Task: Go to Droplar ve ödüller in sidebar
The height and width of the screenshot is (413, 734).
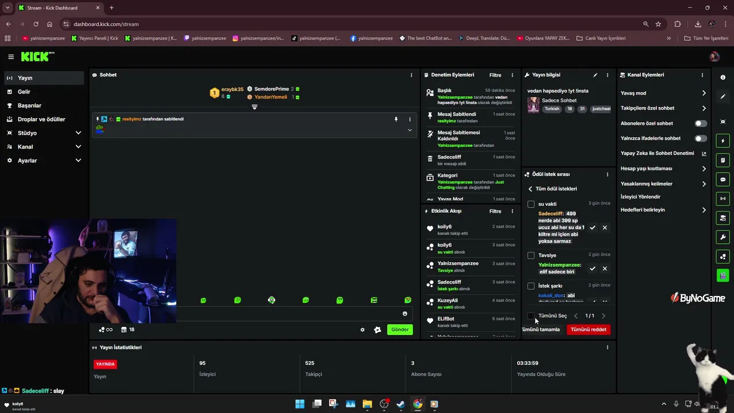Action: click(x=45, y=119)
